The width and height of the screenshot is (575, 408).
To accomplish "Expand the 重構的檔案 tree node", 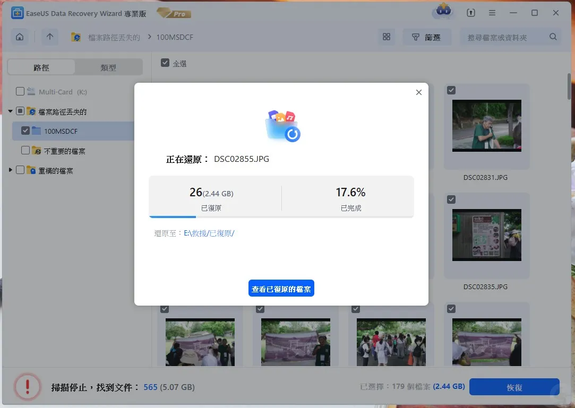I will point(10,170).
